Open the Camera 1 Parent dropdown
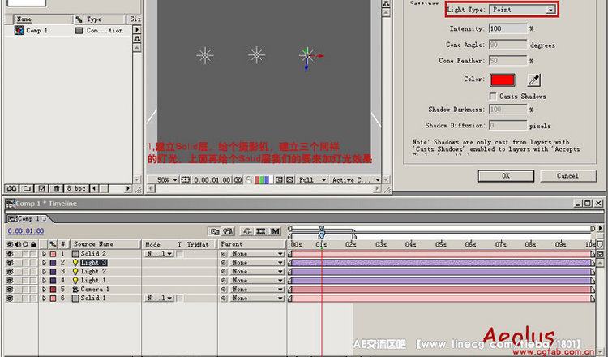 click(x=257, y=290)
